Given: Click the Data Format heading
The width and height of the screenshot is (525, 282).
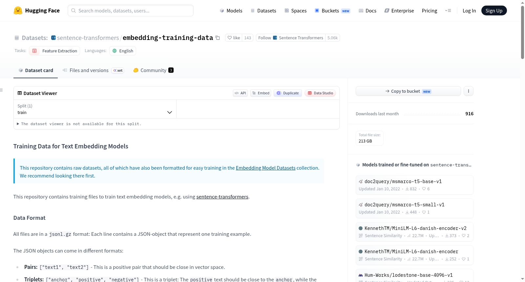Looking at the screenshot, I should coord(29,218).
